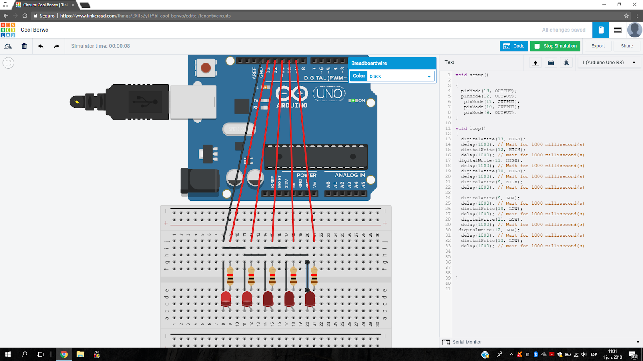Redo the last action
This screenshot has height=361, width=643.
56,46
